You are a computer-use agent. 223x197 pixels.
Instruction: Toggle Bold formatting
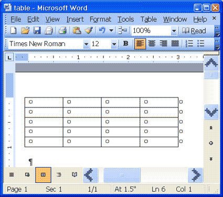coord(125,43)
